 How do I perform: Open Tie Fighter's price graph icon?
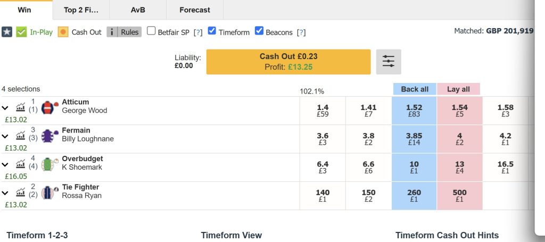[x=21, y=193]
